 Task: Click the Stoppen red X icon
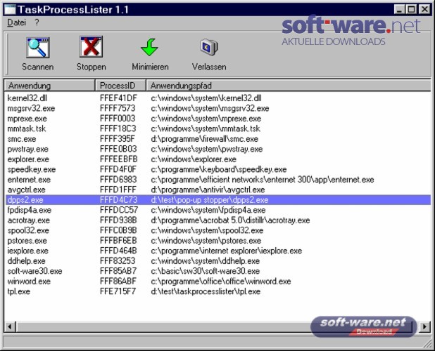[x=91, y=47]
